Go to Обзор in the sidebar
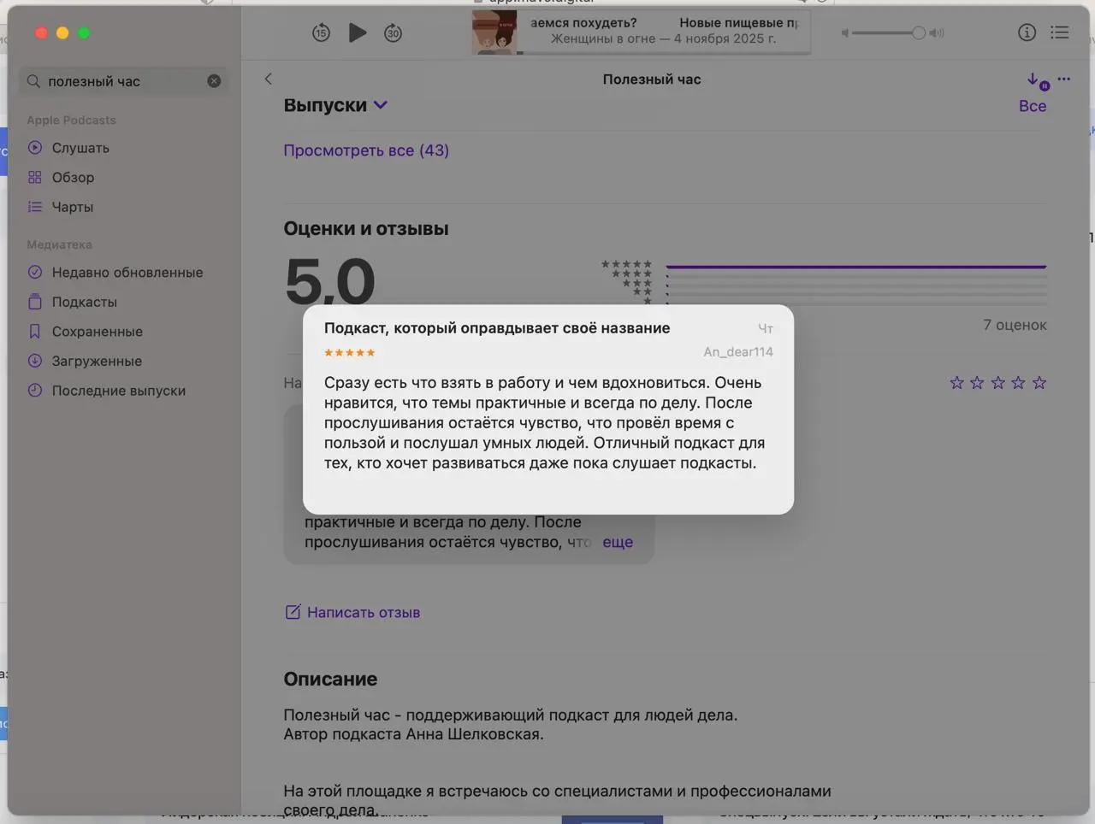Viewport: 1095px width, 824px height. (73, 178)
